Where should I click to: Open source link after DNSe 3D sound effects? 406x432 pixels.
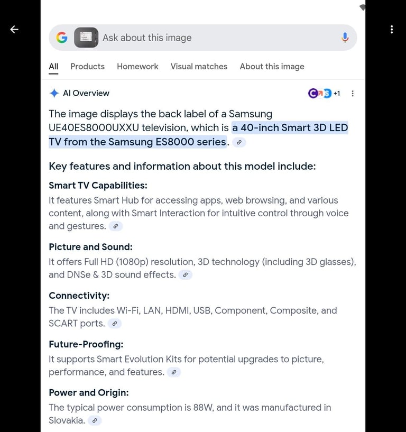(186, 275)
